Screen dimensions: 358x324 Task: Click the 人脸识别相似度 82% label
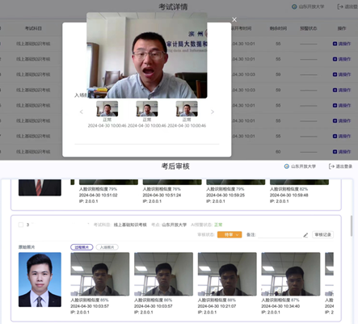289,189
